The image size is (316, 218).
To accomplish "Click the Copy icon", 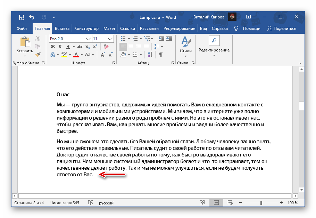I will coord(38,47).
